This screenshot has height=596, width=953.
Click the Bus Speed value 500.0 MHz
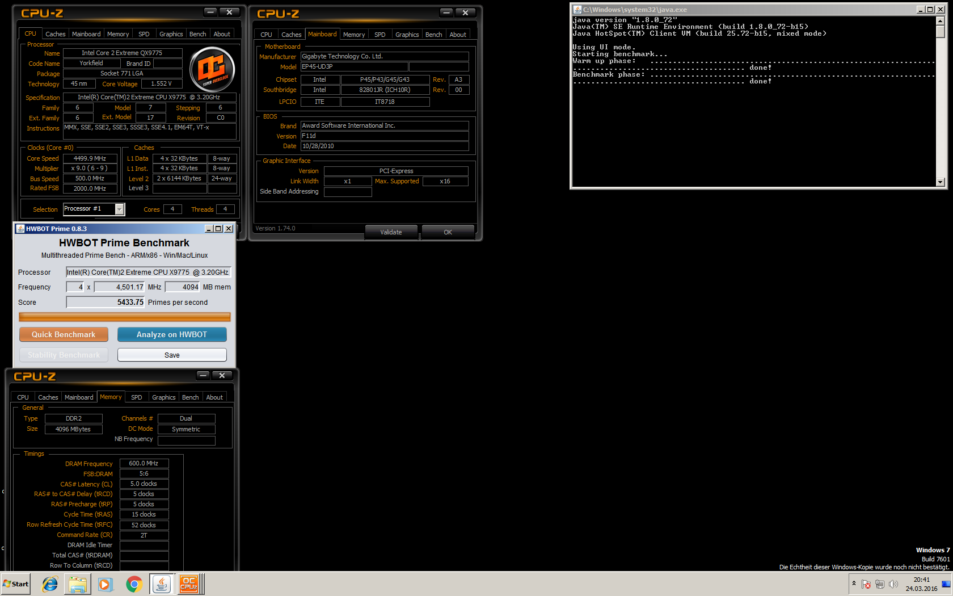click(90, 178)
